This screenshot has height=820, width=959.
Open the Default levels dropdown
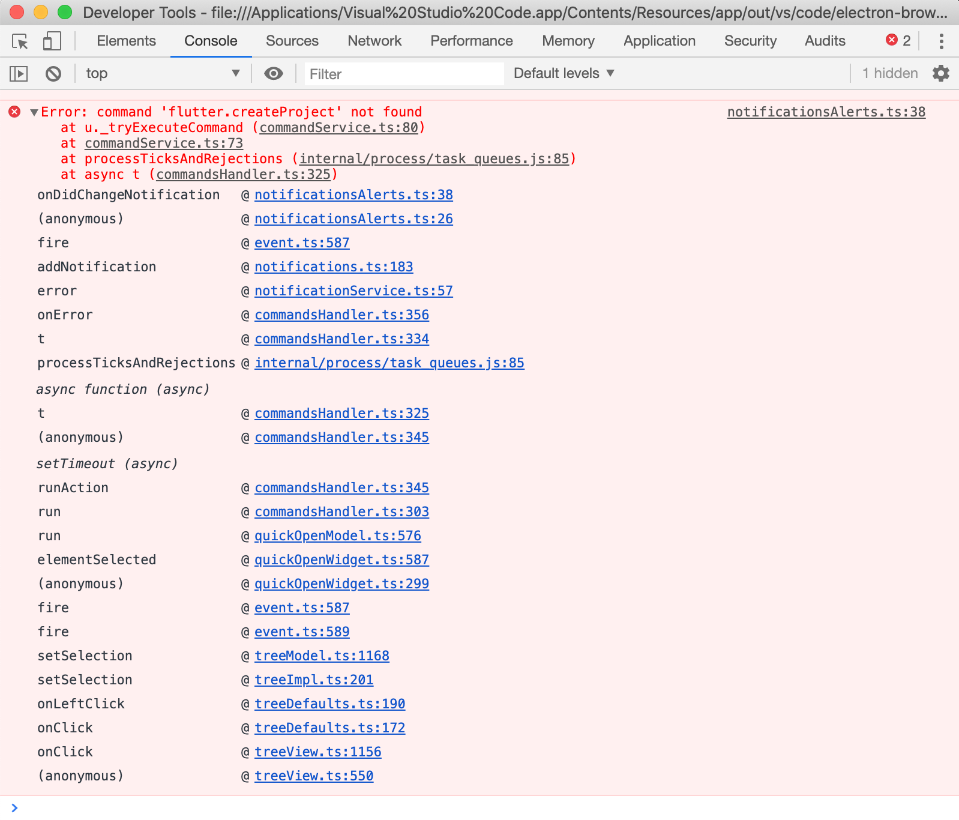click(564, 73)
